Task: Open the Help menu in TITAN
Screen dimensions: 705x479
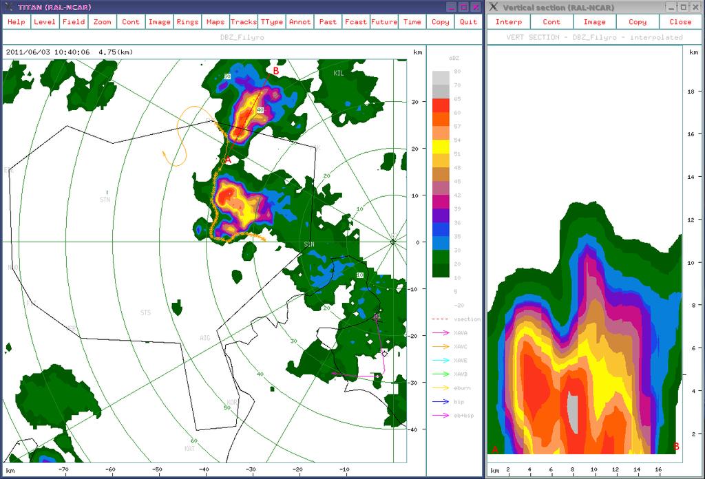Action: (x=17, y=21)
